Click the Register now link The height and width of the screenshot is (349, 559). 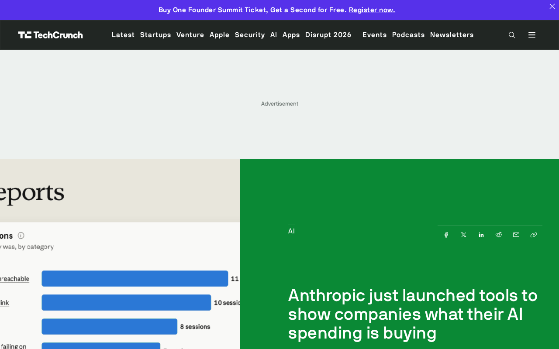coord(372,10)
